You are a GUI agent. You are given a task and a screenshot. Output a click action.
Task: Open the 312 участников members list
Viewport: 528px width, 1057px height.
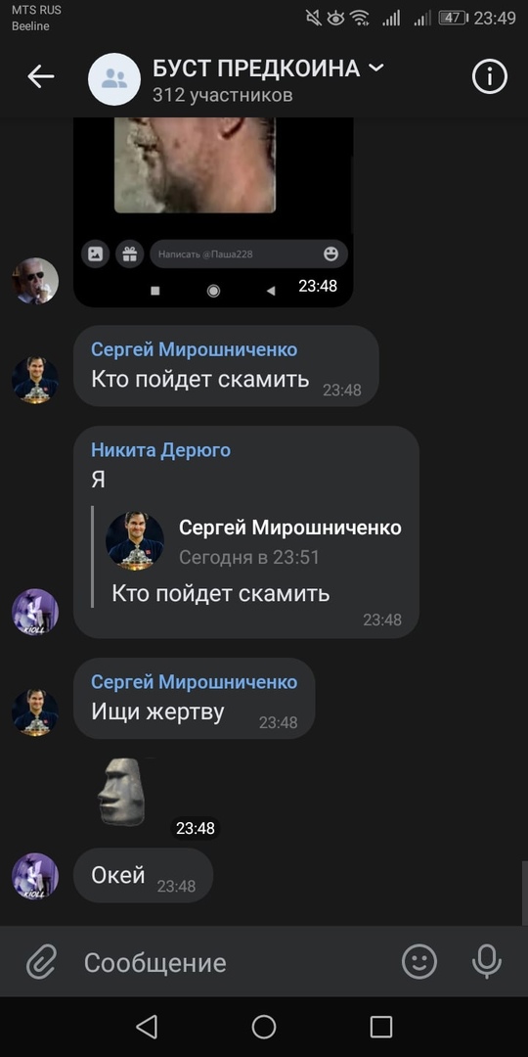coord(222,95)
